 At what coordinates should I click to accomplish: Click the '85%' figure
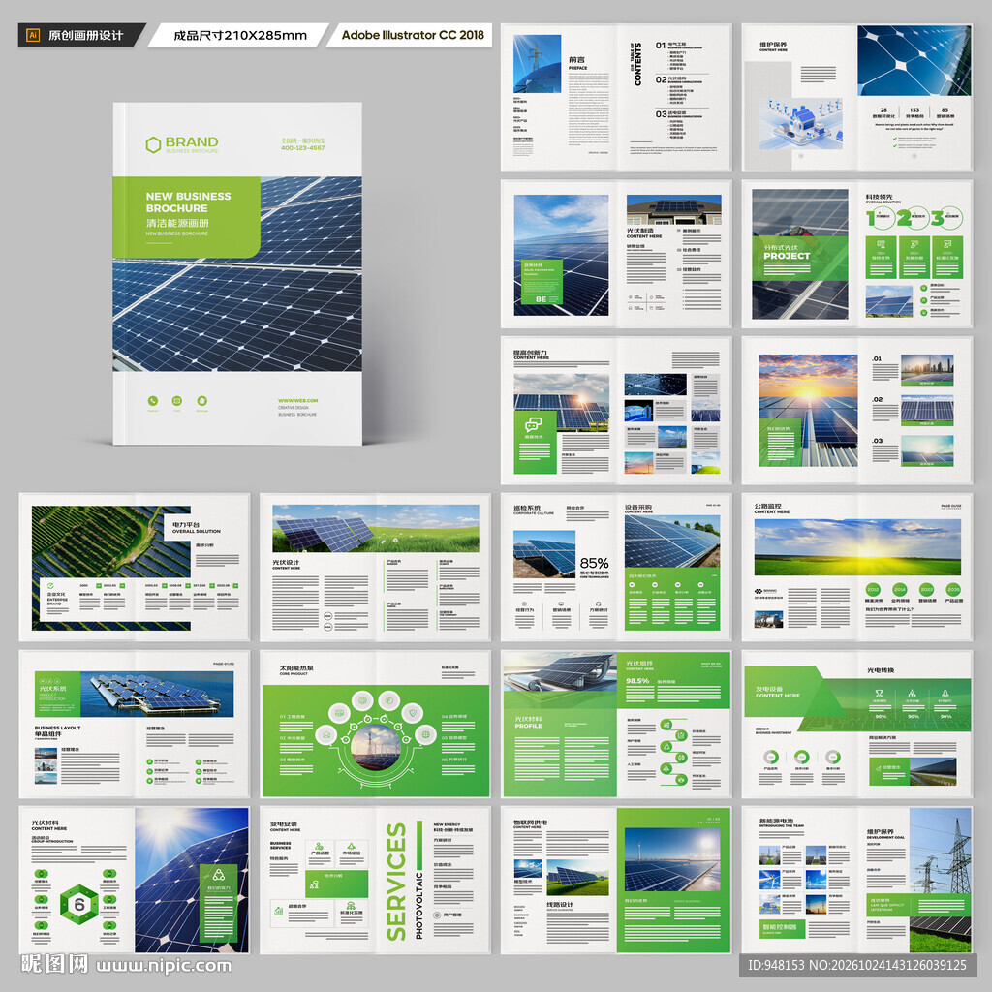tap(594, 563)
